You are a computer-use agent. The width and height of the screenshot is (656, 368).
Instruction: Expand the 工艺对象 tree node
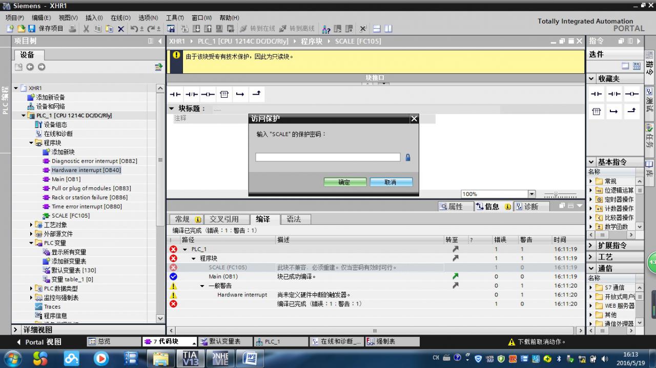click(x=31, y=225)
